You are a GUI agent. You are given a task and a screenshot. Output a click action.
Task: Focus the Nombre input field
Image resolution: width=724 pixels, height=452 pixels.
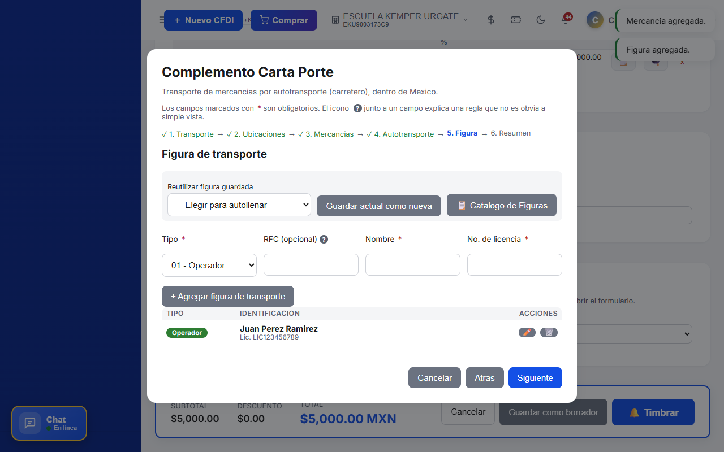click(x=413, y=264)
